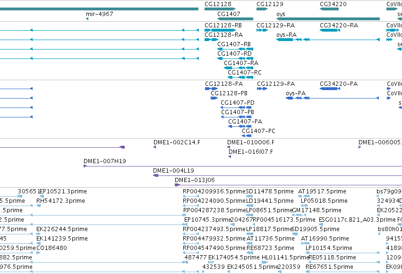The width and height of the screenshot is (402, 274).
Task: Select RP004237493.5prime EST label
Action: [x=214, y=229]
